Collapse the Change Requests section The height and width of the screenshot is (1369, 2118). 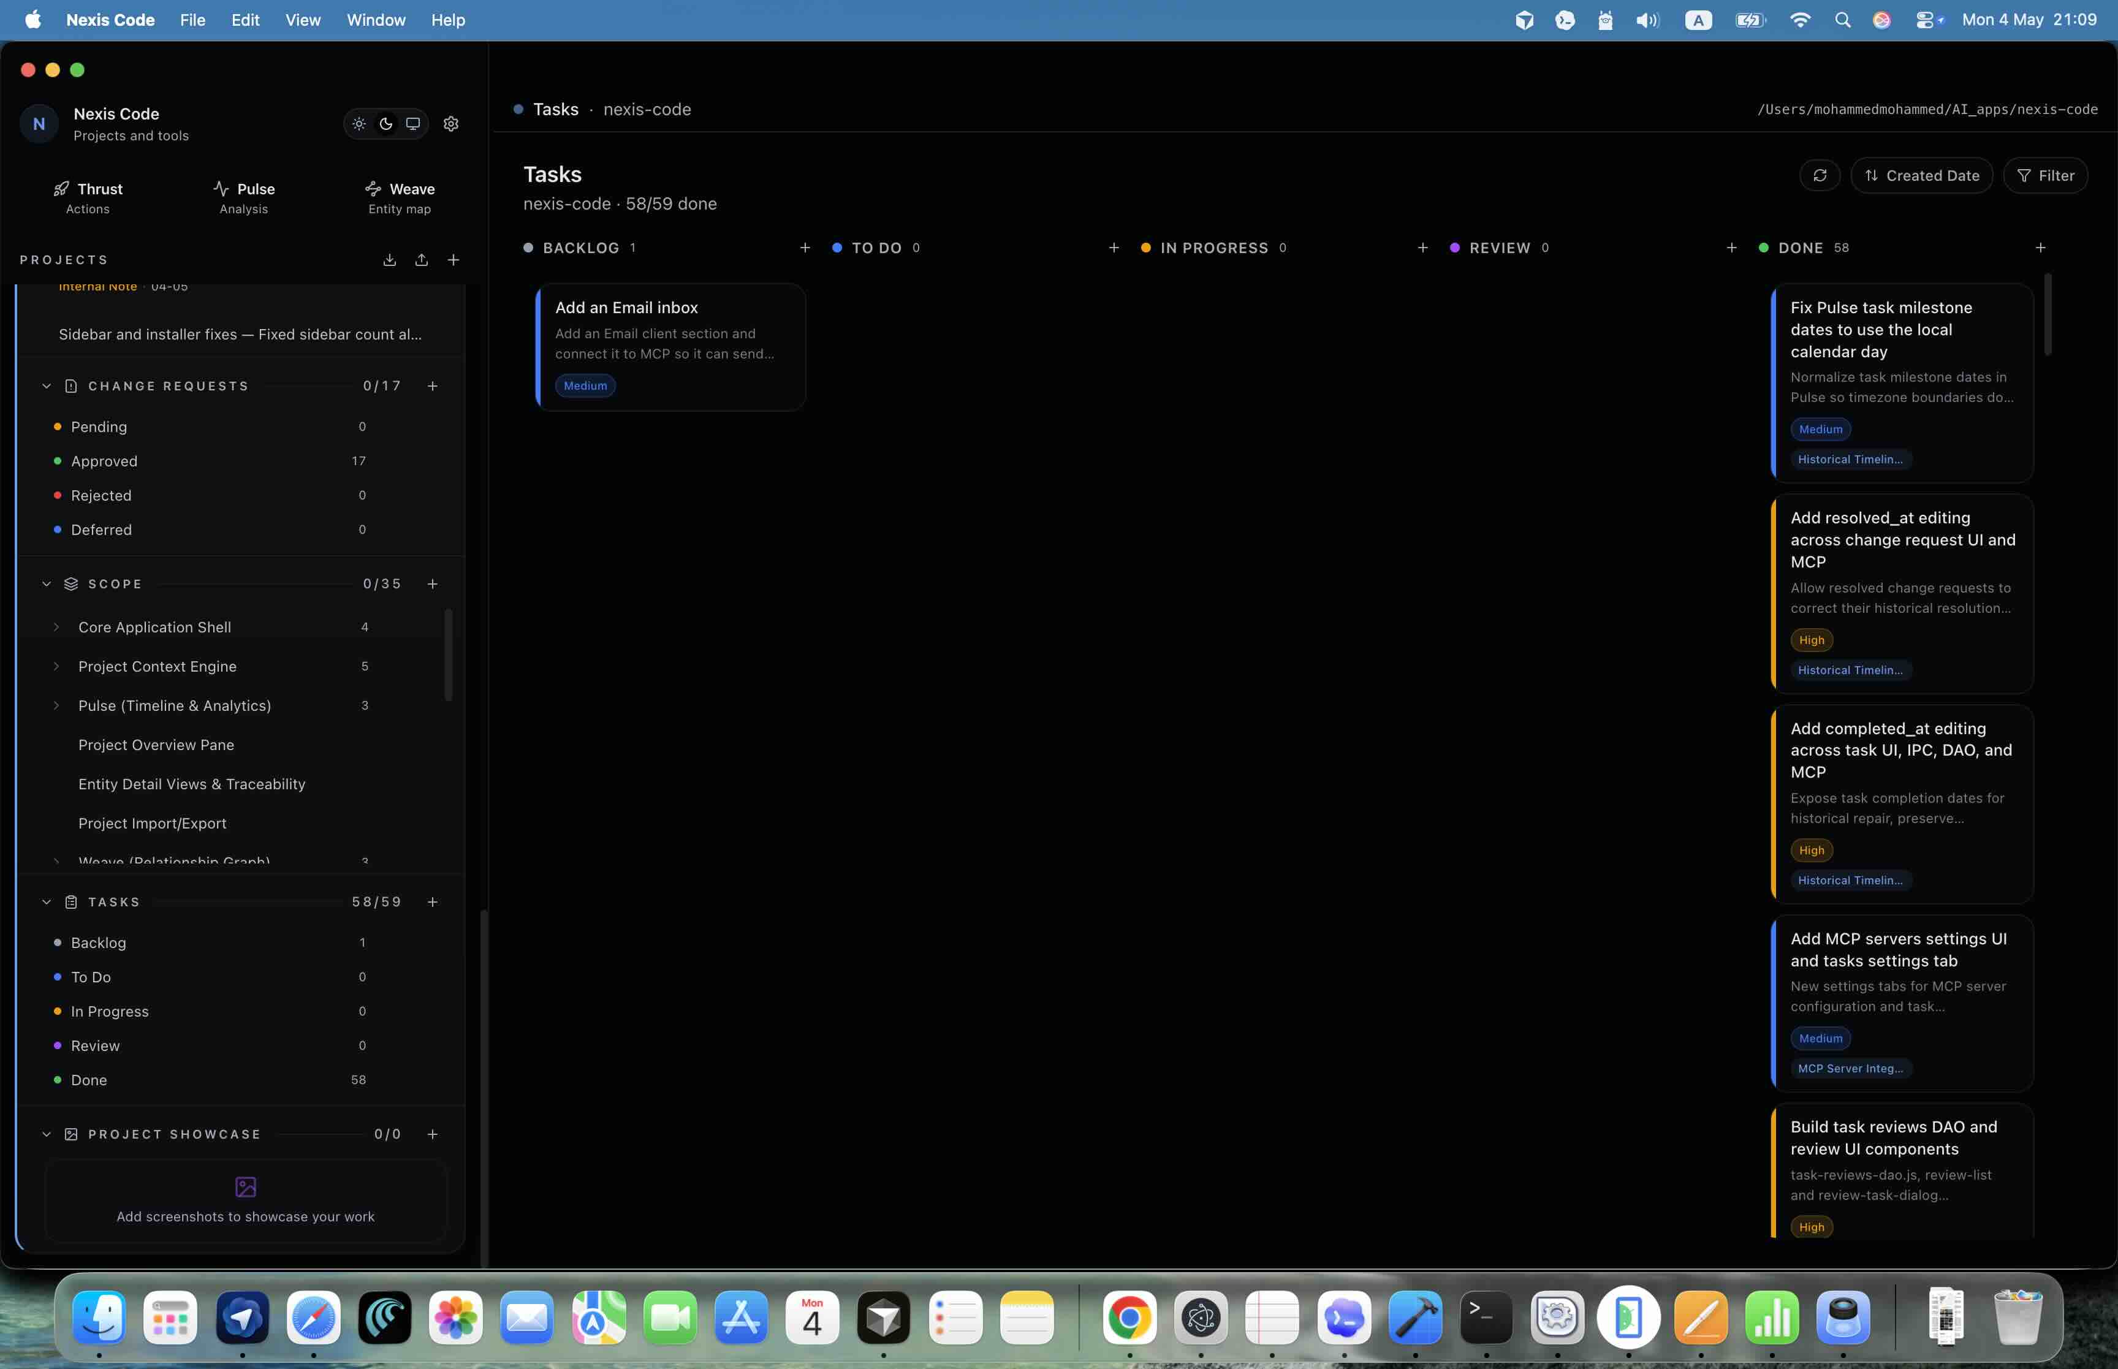[x=47, y=386]
